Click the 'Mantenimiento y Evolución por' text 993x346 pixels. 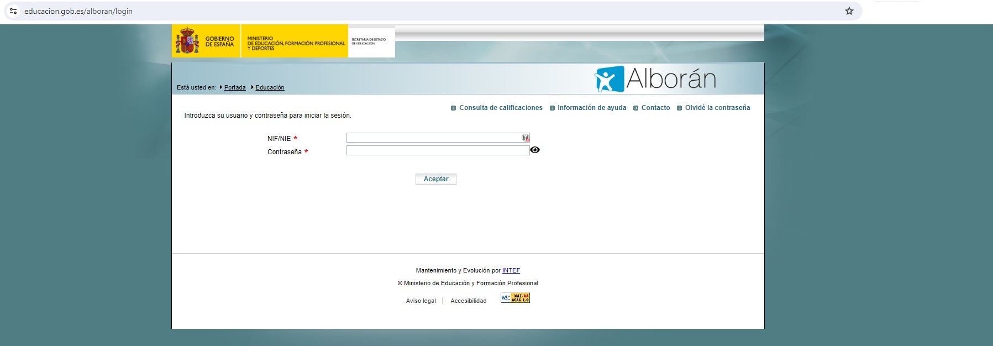458,270
